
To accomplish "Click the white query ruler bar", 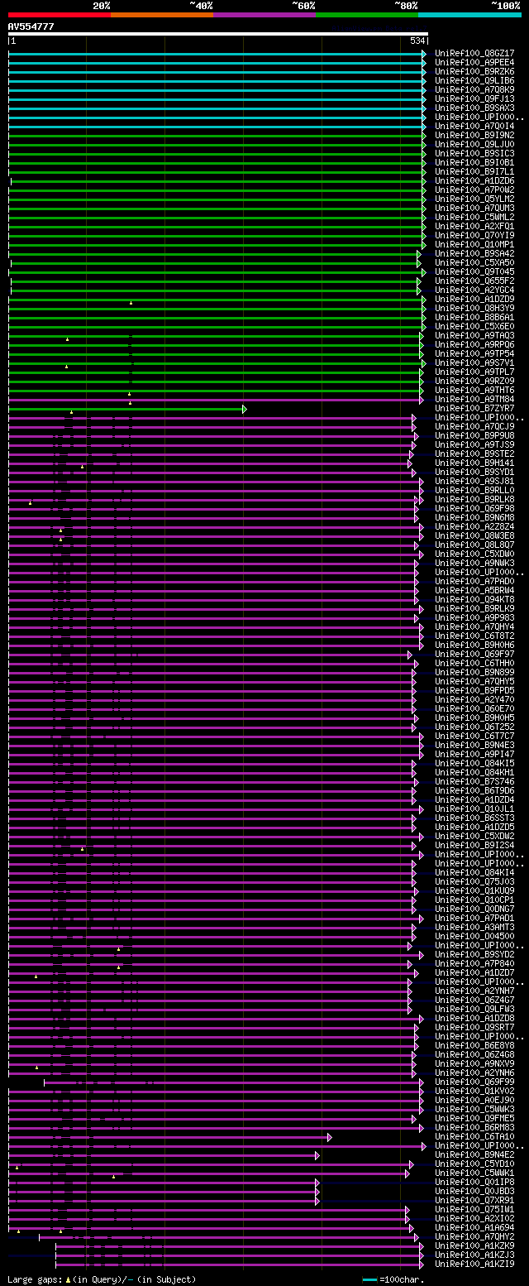I will 217,34.
